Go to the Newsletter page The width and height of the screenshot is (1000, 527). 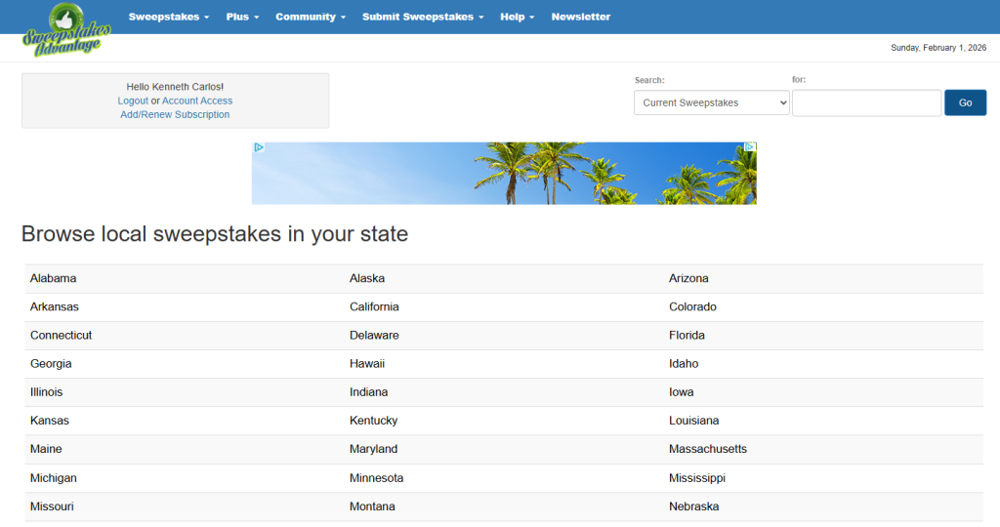[x=580, y=17]
